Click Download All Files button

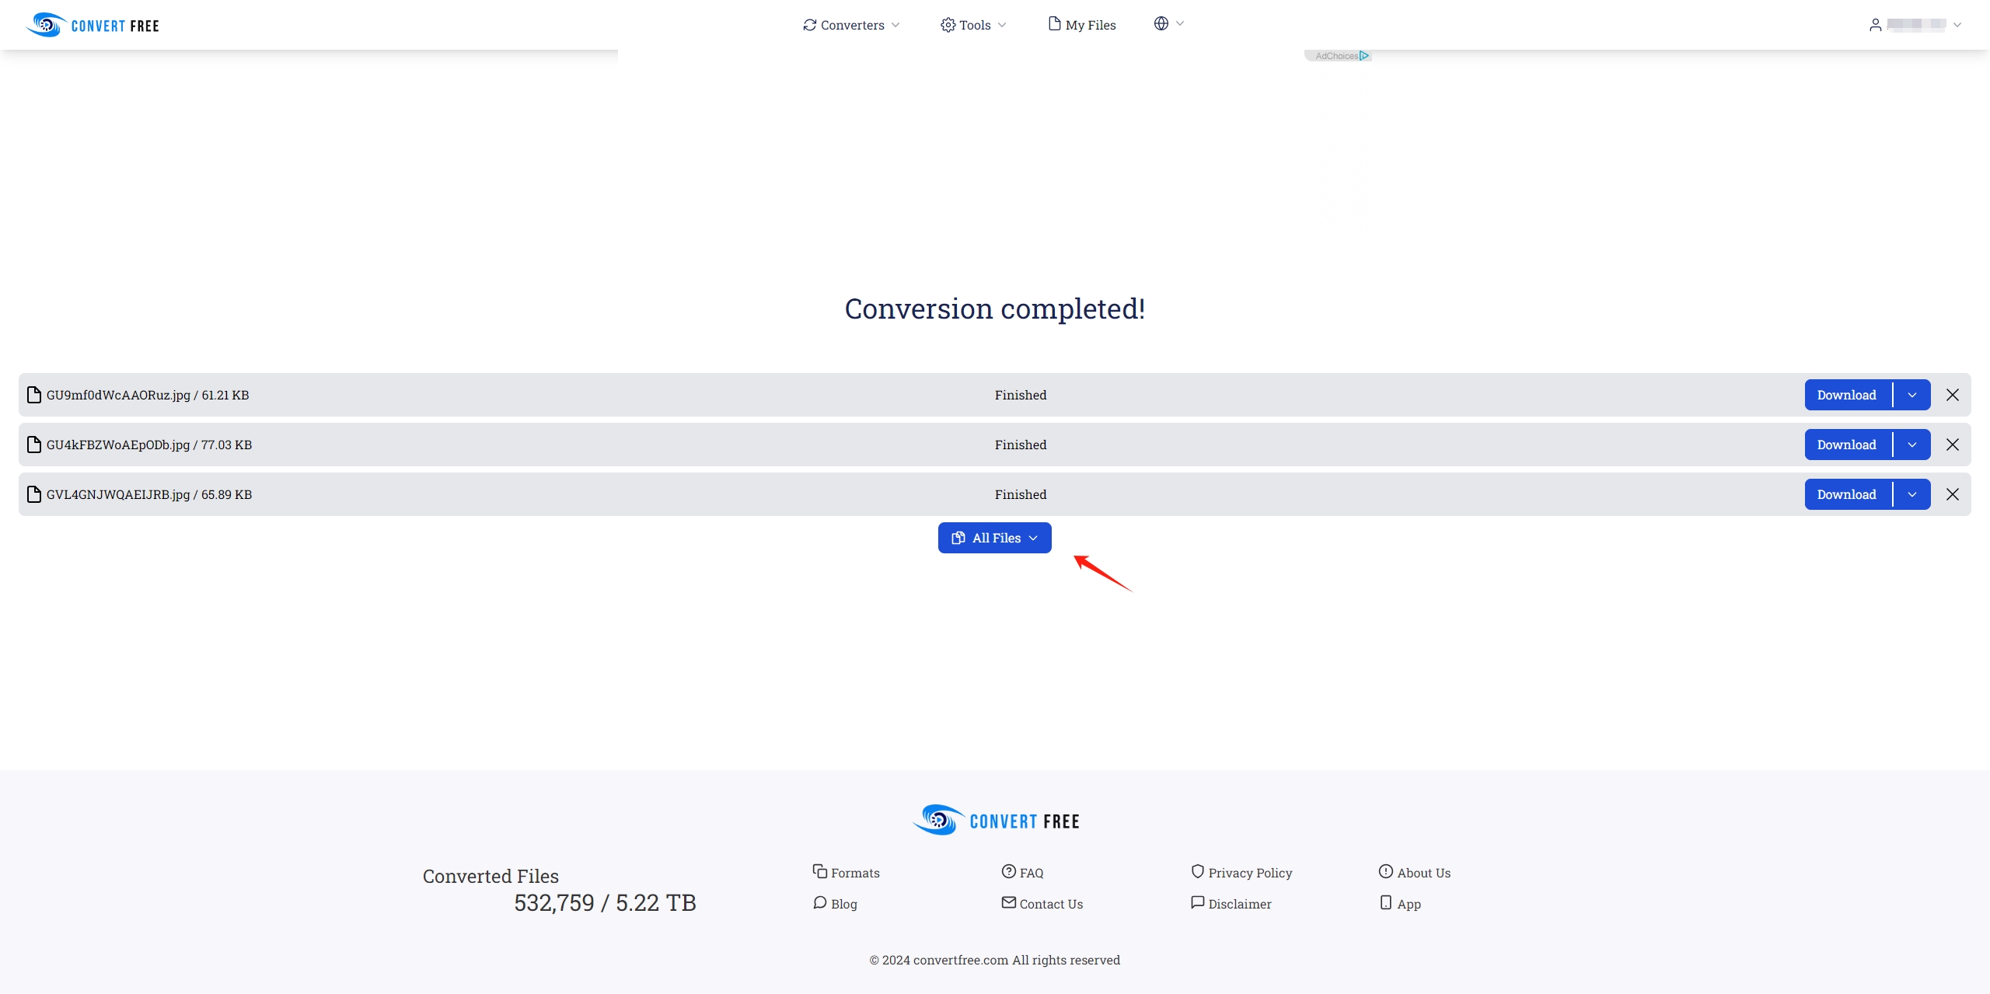(x=993, y=537)
